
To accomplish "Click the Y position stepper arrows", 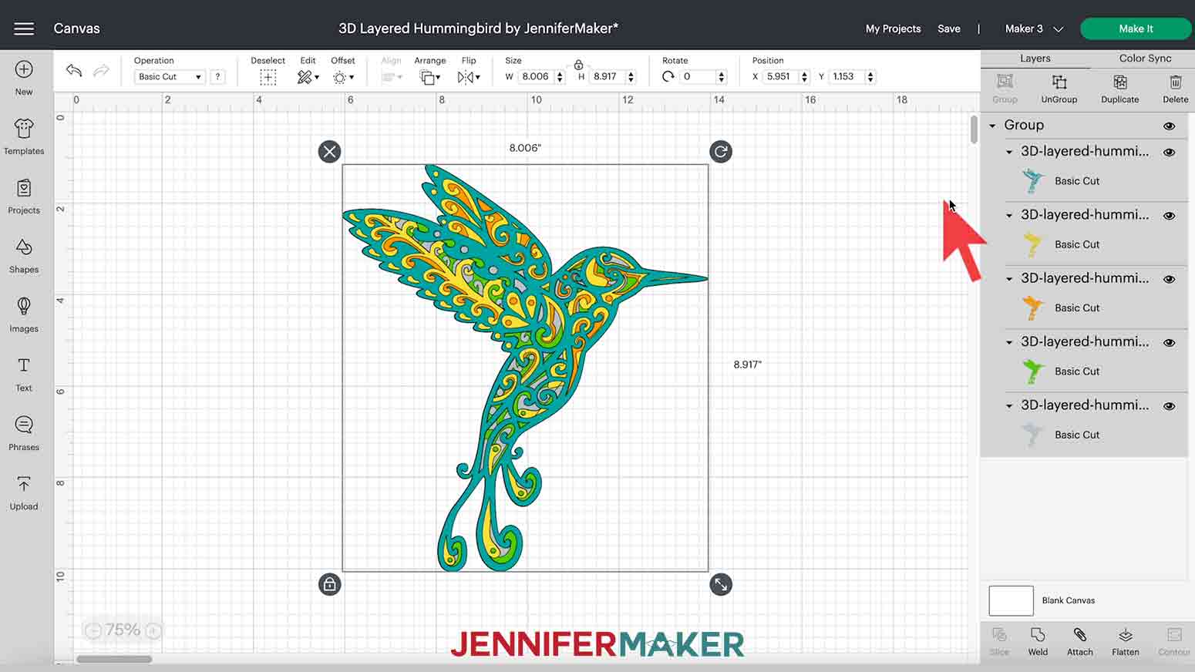I will pyautogui.click(x=870, y=76).
